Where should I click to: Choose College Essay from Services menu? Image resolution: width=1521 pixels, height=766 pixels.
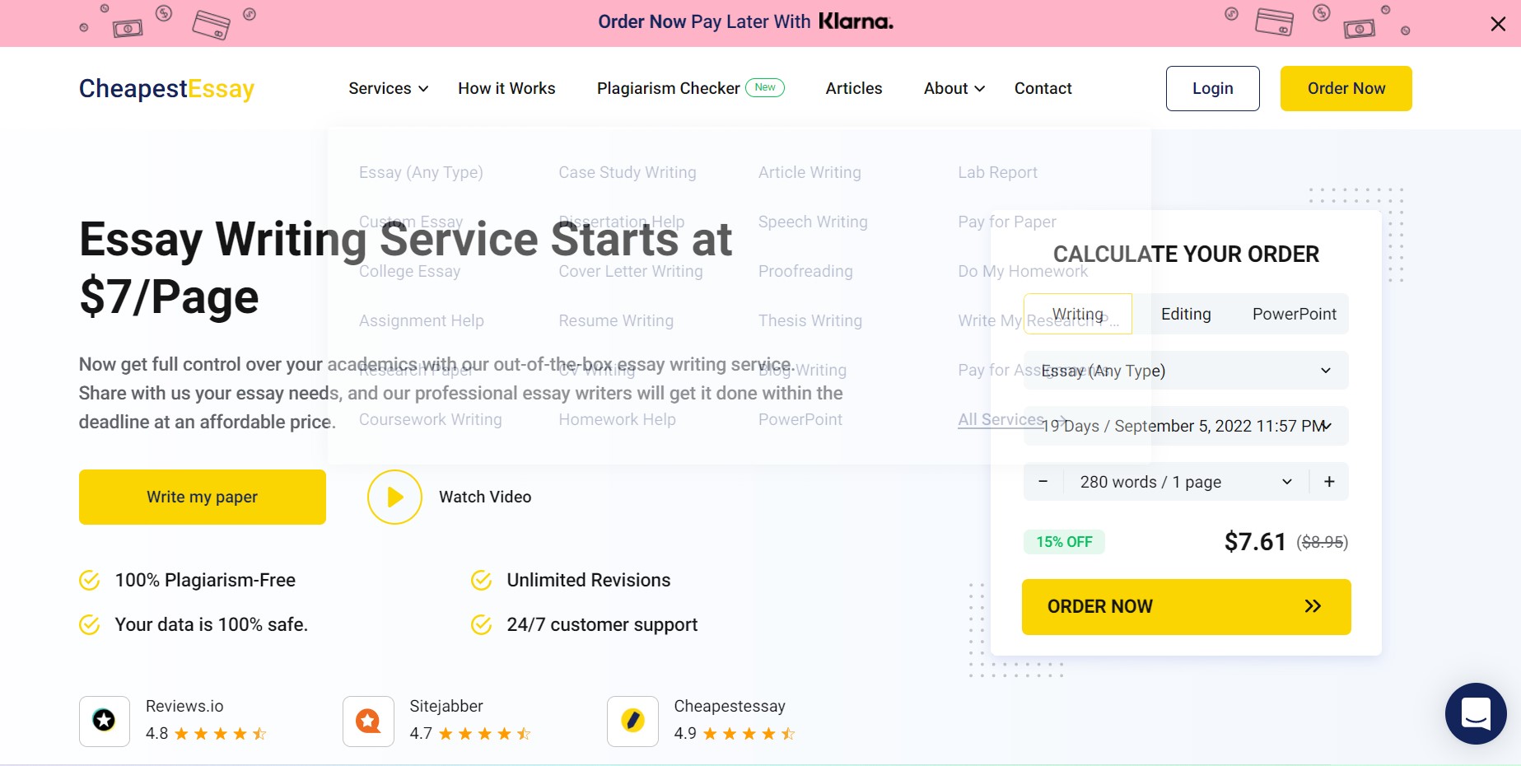[409, 271]
